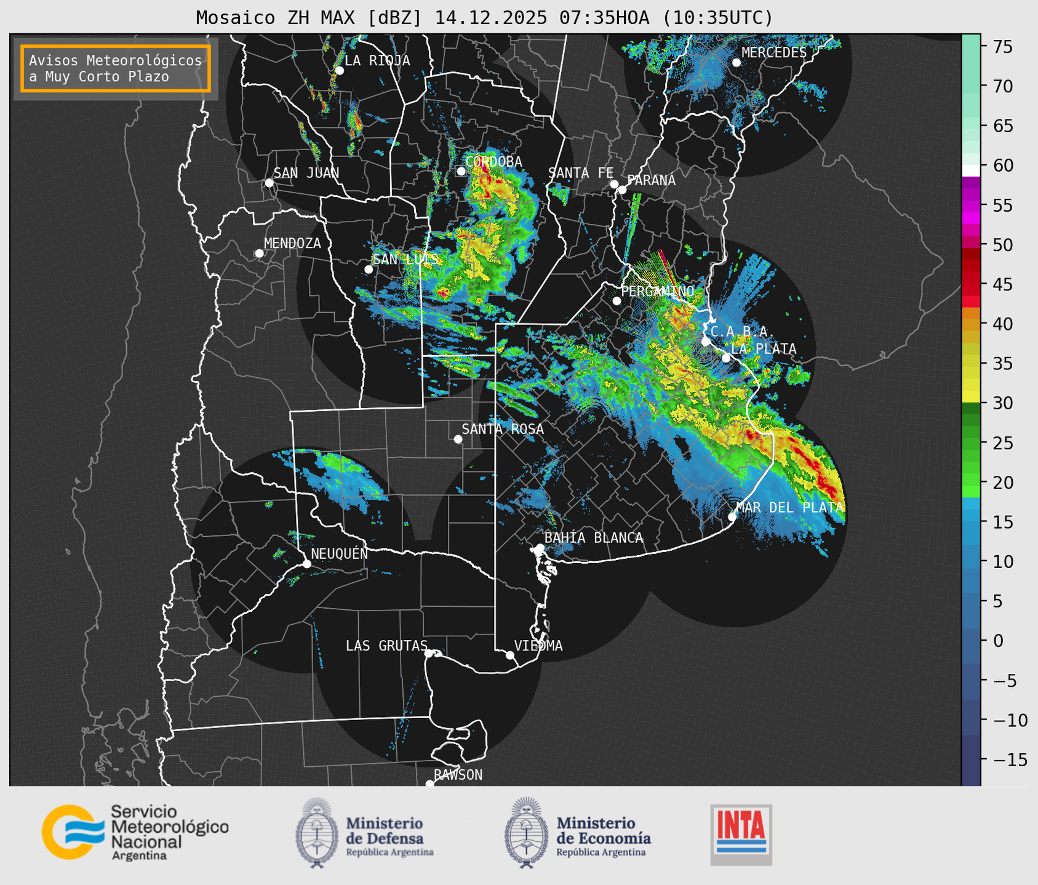Click the MAR DEL PLATA city marker dot
This screenshot has height=885, width=1038.
pyautogui.click(x=732, y=517)
